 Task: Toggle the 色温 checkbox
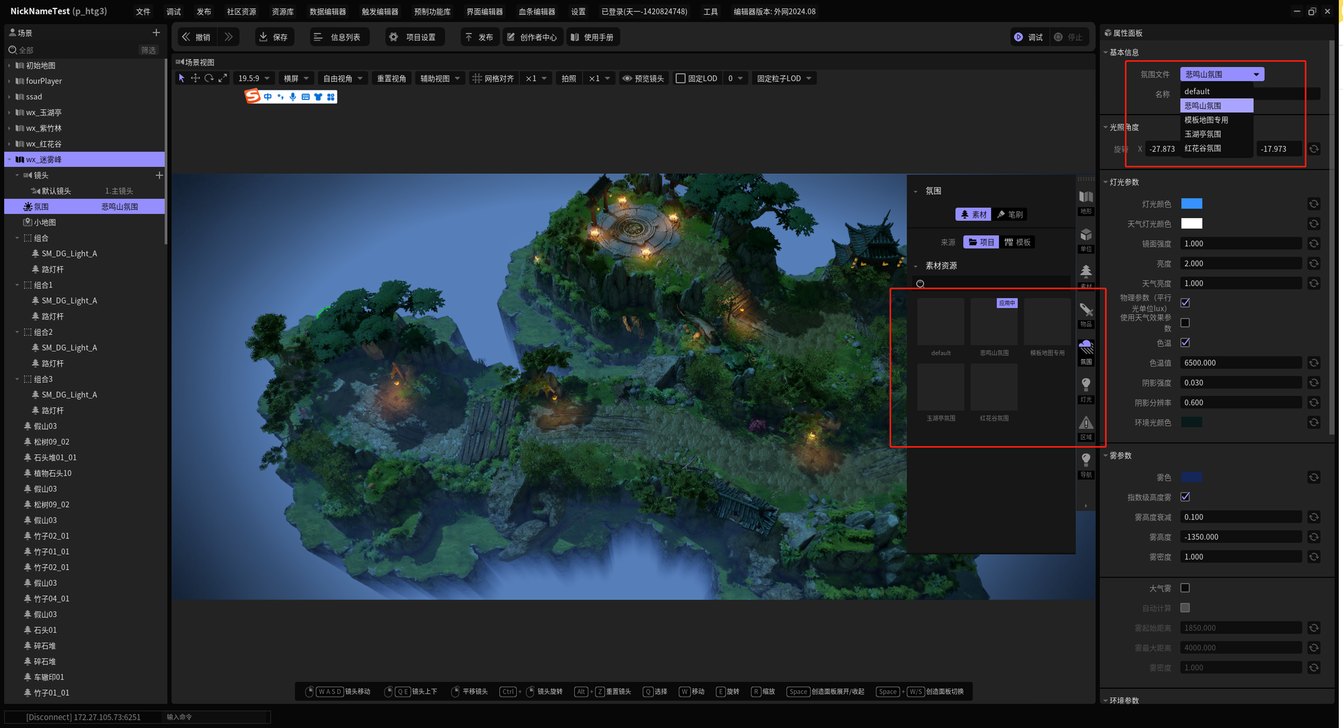click(x=1185, y=343)
